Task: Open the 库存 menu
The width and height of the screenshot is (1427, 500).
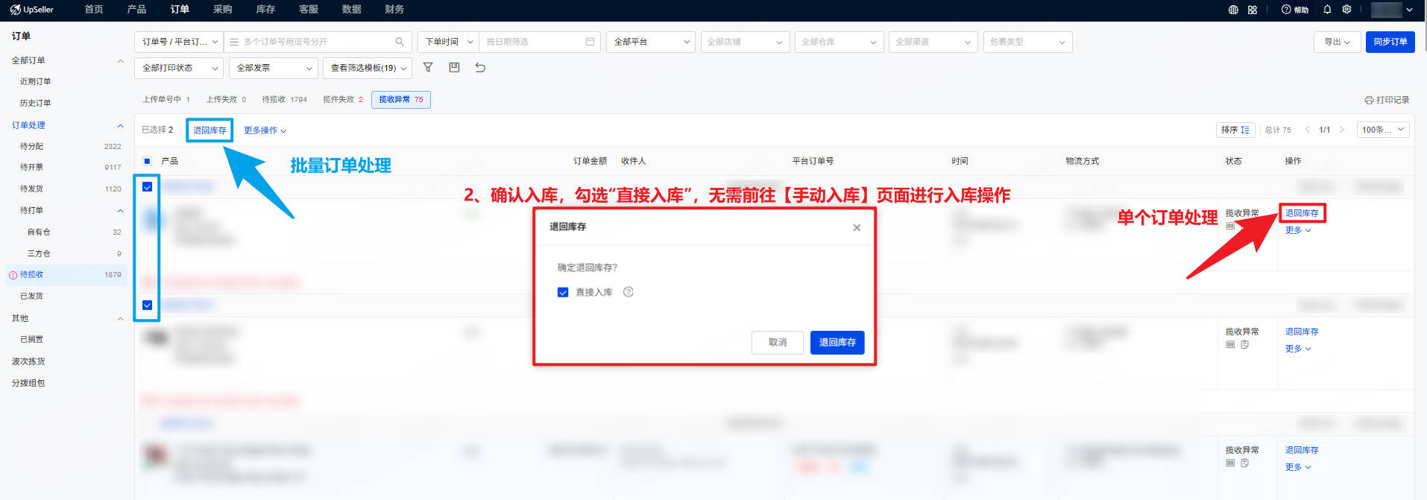Action: (x=265, y=10)
